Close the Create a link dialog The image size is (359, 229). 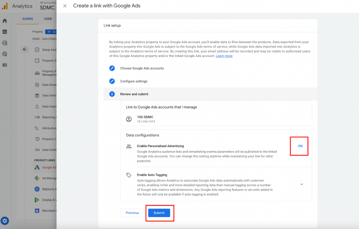(65, 6)
